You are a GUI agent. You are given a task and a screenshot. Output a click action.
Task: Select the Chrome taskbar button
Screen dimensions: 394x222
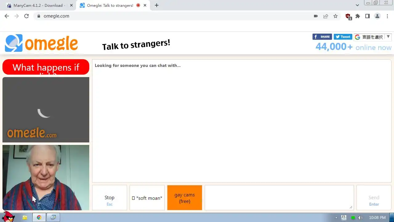39,218
